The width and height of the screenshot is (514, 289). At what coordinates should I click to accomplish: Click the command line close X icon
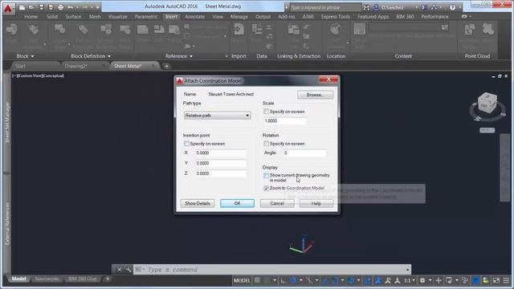120,270
